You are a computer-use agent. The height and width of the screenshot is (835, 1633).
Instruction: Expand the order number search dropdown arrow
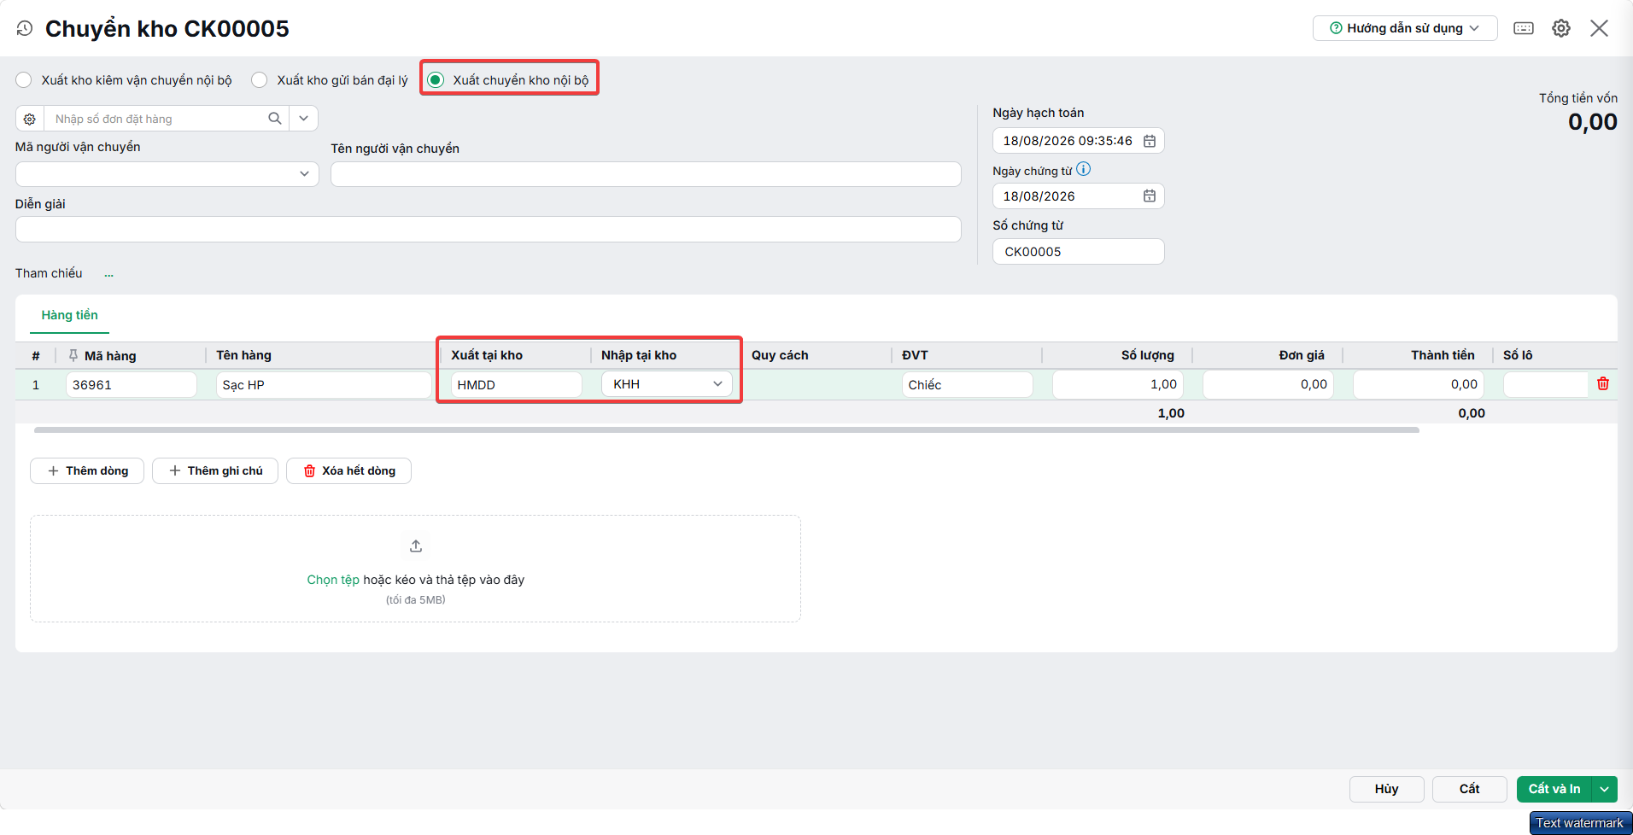coord(303,119)
